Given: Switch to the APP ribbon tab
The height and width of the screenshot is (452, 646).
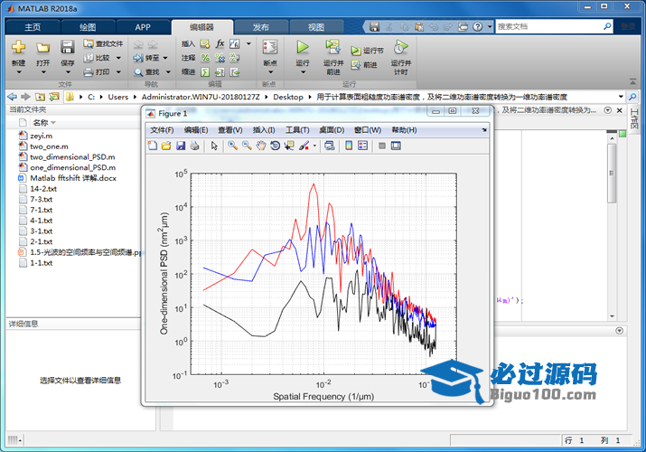Looking at the screenshot, I should pyautogui.click(x=143, y=27).
